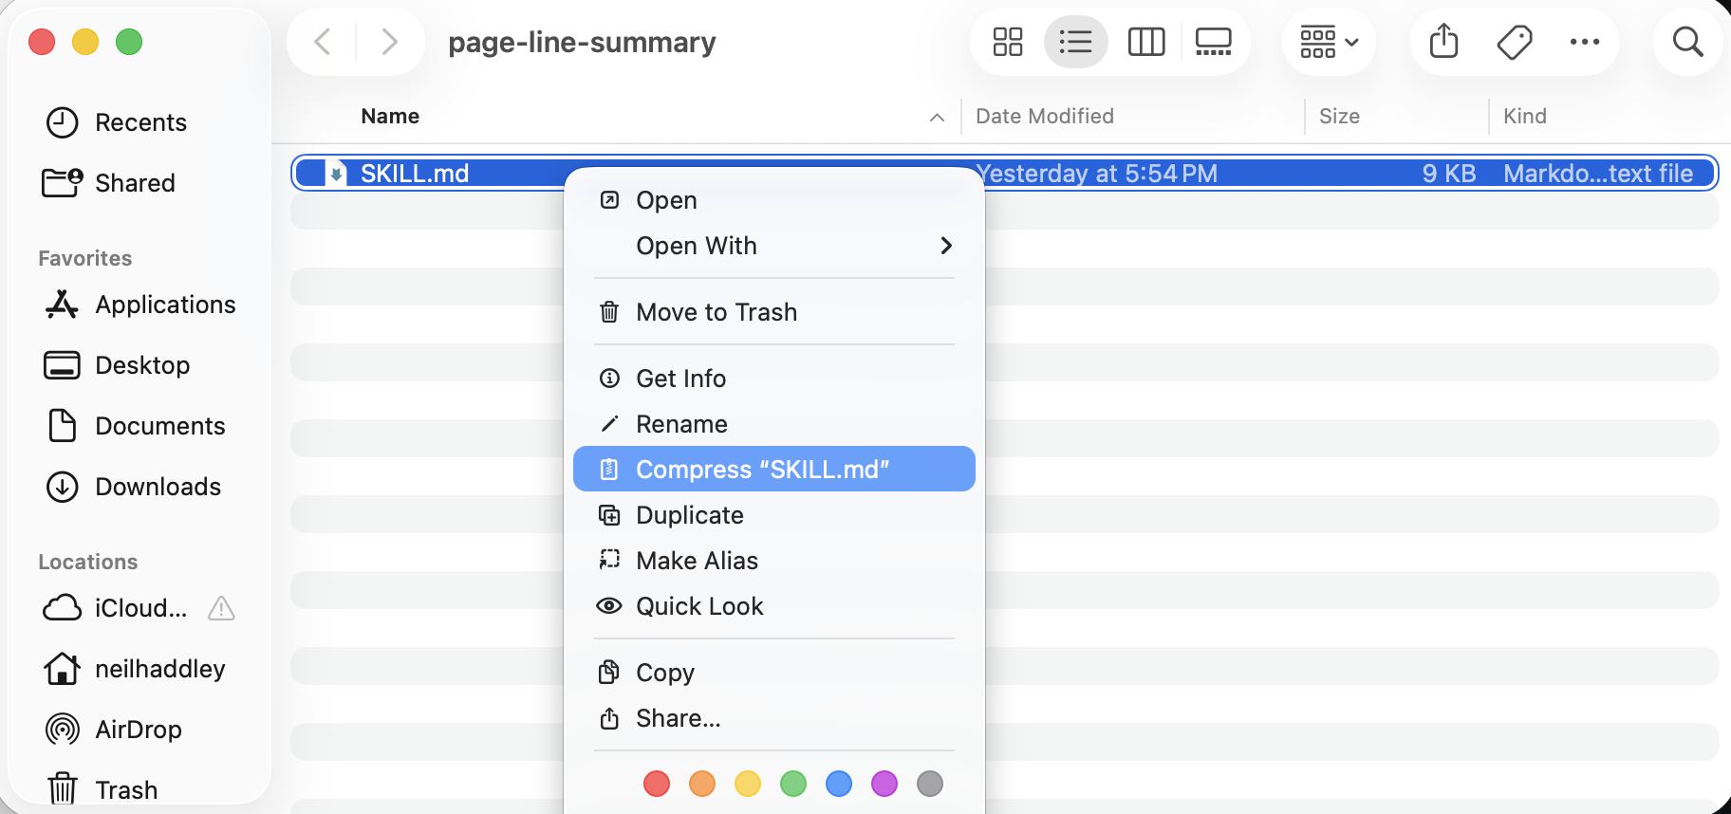Open the More actions ellipsis menu
Image resolution: width=1731 pixels, height=814 pixels.
click(x=1584, y=42)
